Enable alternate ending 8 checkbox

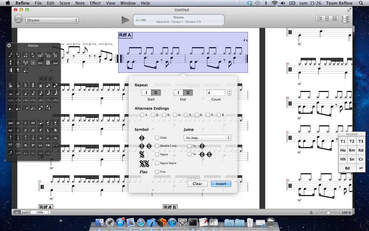point(219,115)
